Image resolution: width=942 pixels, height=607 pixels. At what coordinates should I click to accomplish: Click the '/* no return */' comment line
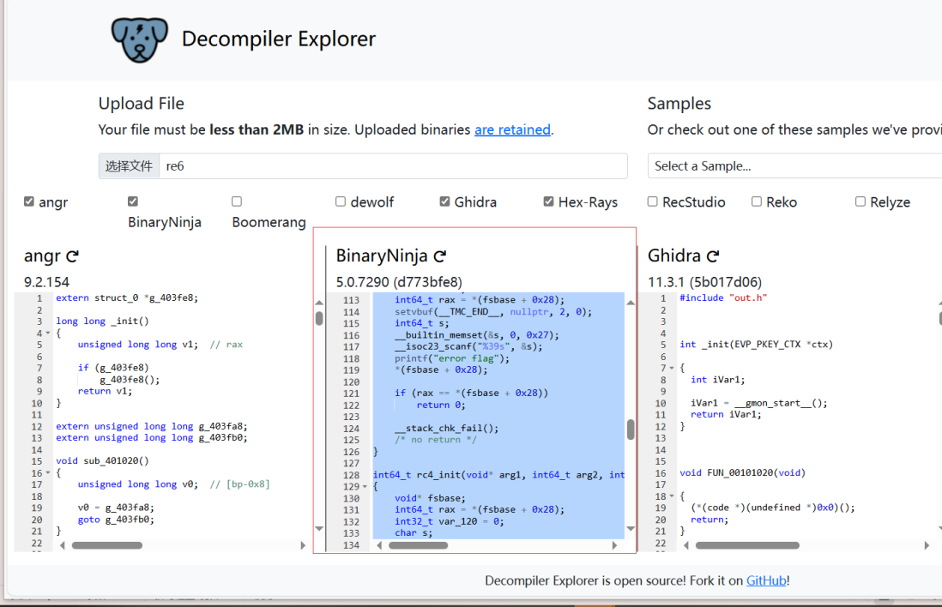click(436, 440)
